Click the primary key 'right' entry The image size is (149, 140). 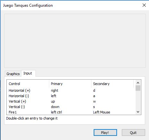pos(54,90)
